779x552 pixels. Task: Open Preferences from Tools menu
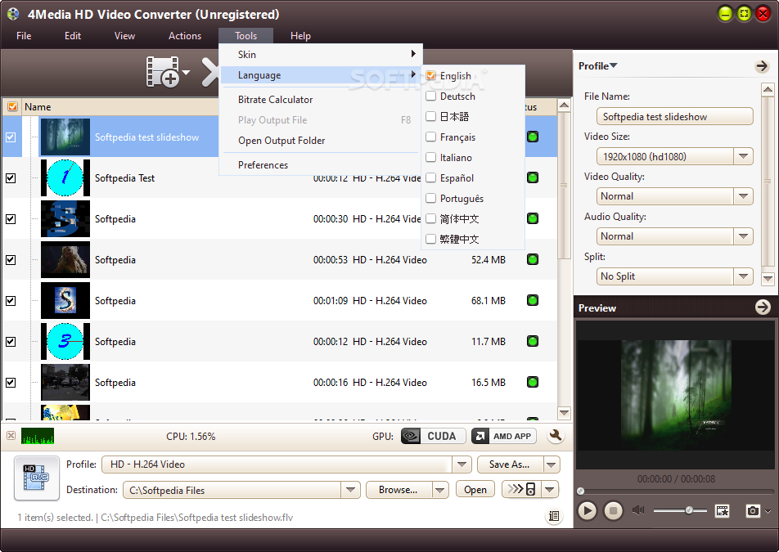pos(321,165)
